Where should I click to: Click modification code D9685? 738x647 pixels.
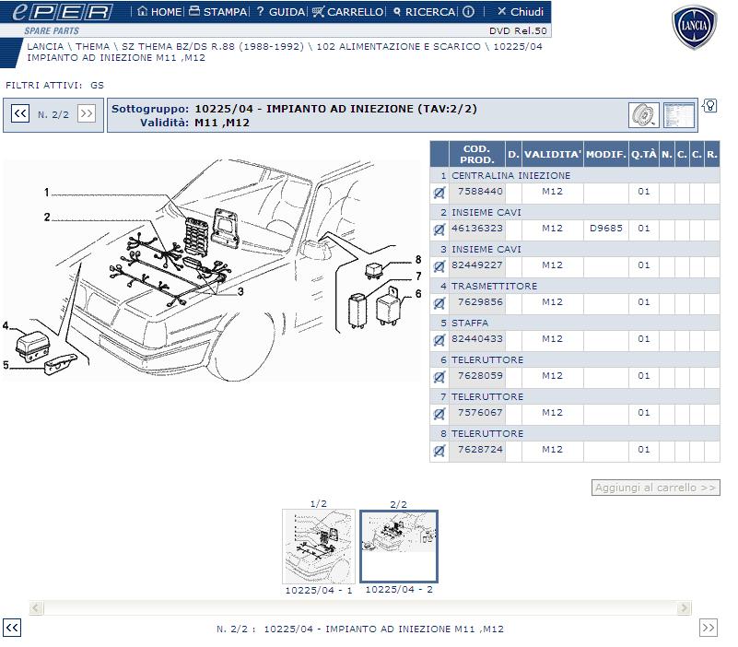[605, 228]
